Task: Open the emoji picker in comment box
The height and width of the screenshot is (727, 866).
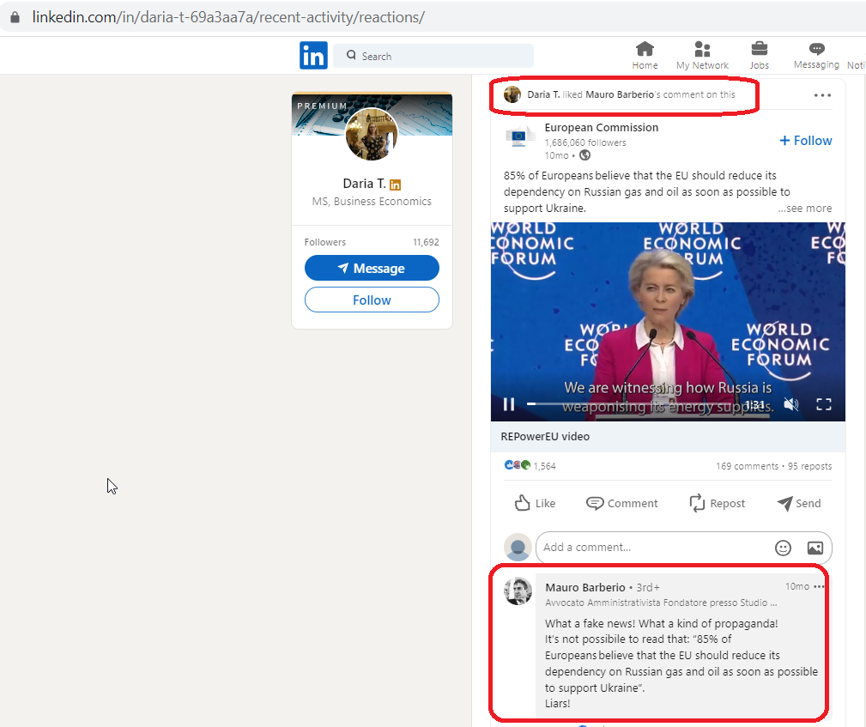Action: point(783,548)
